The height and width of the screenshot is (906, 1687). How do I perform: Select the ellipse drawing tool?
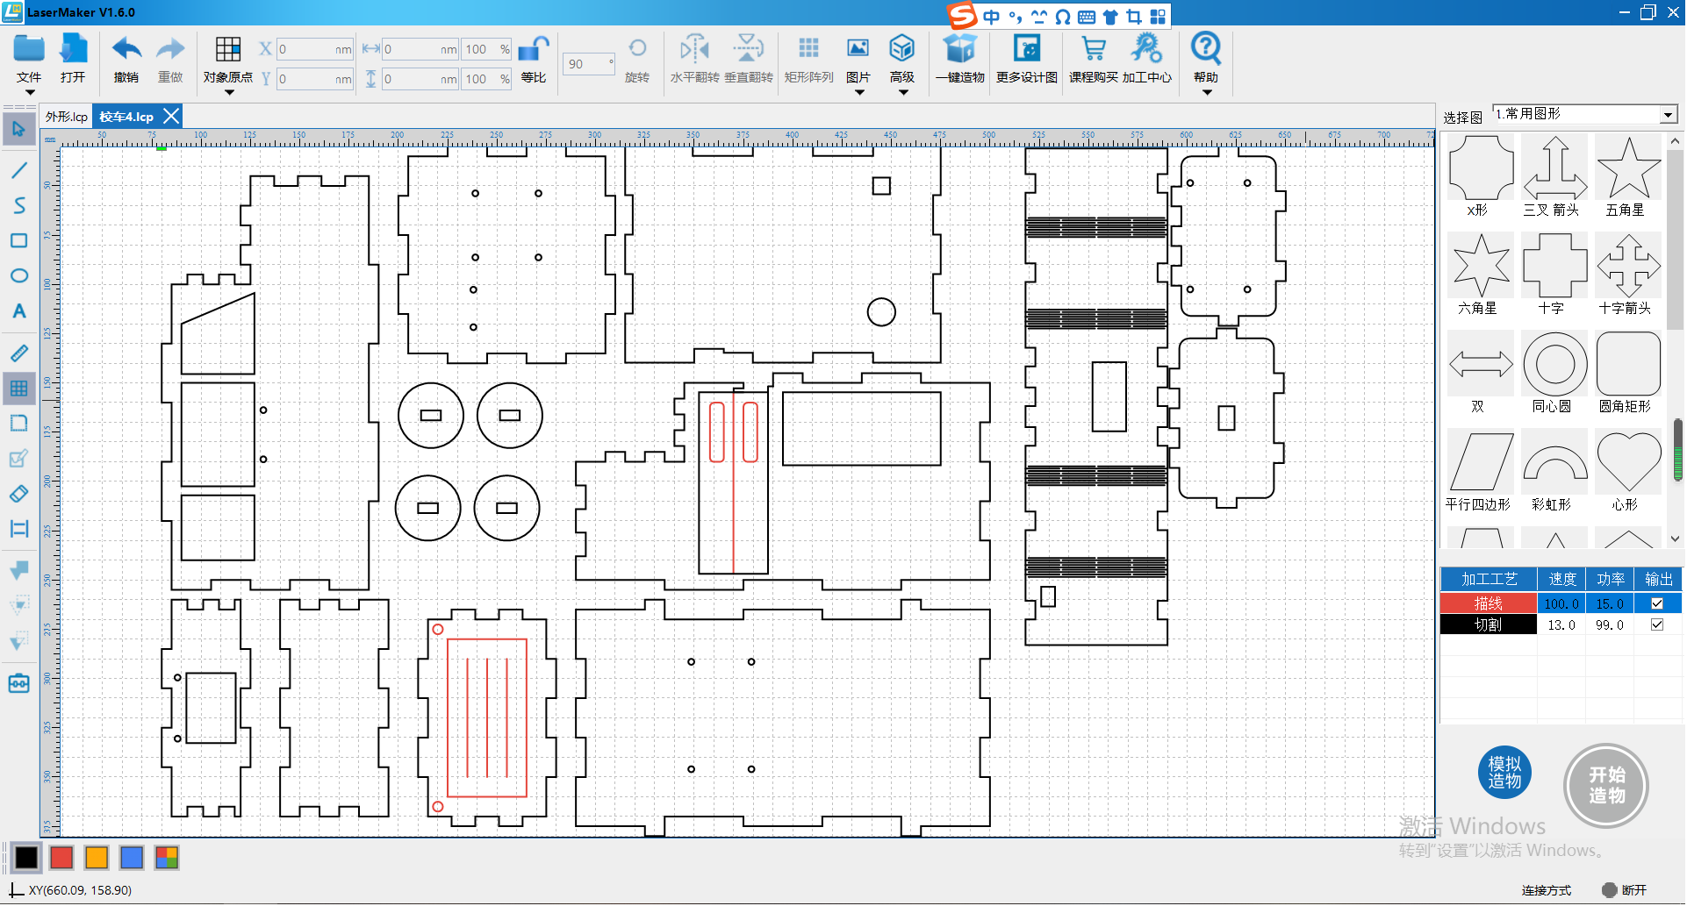click(18, 275)
